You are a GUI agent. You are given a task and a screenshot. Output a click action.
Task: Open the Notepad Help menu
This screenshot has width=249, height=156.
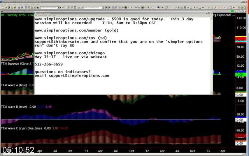[x=54, y=16]
